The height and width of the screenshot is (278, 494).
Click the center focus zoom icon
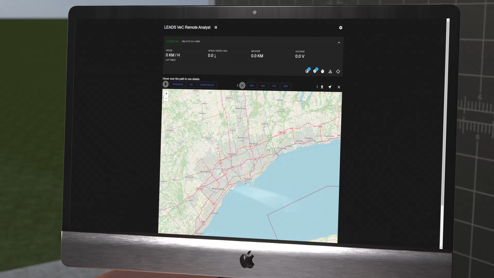click(x=242, y=85)
